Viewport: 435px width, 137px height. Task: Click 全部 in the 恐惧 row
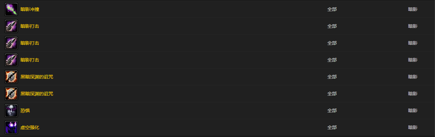(332, 111)
